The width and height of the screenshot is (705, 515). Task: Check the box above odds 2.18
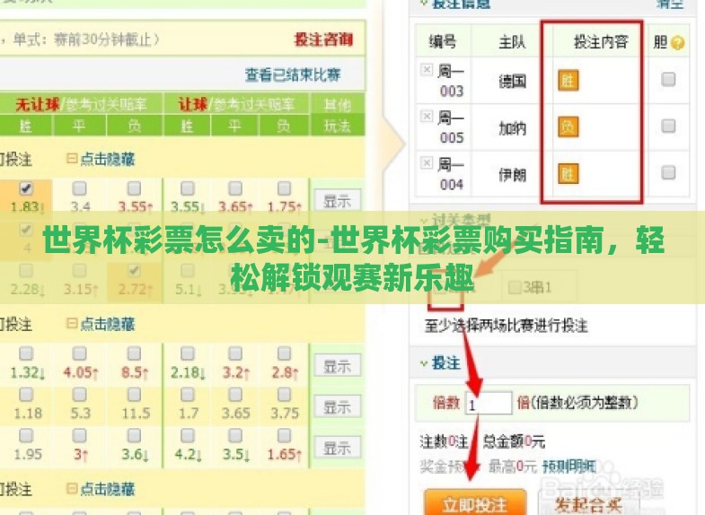[188, 354]
